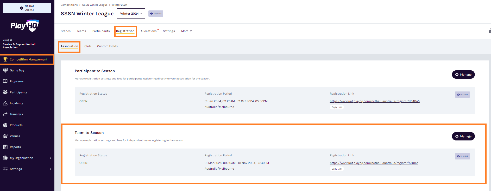Click the Transfers arrows icon
This screenshot has height=191, width=491.
tap(5, 114)
